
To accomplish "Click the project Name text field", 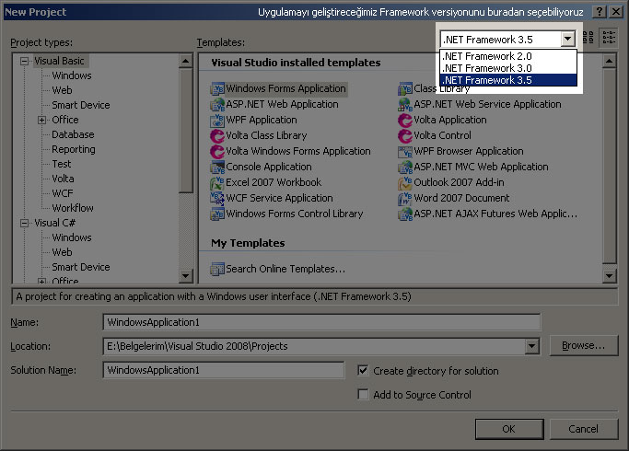I will click(321, 322).
